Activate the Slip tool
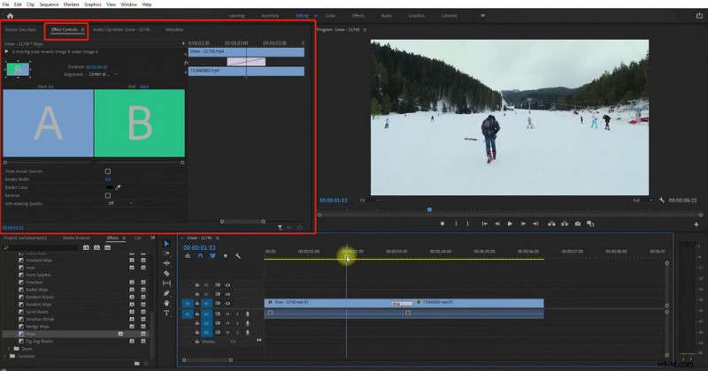This screenshot has height=371, width=708. tap(166, 283)
